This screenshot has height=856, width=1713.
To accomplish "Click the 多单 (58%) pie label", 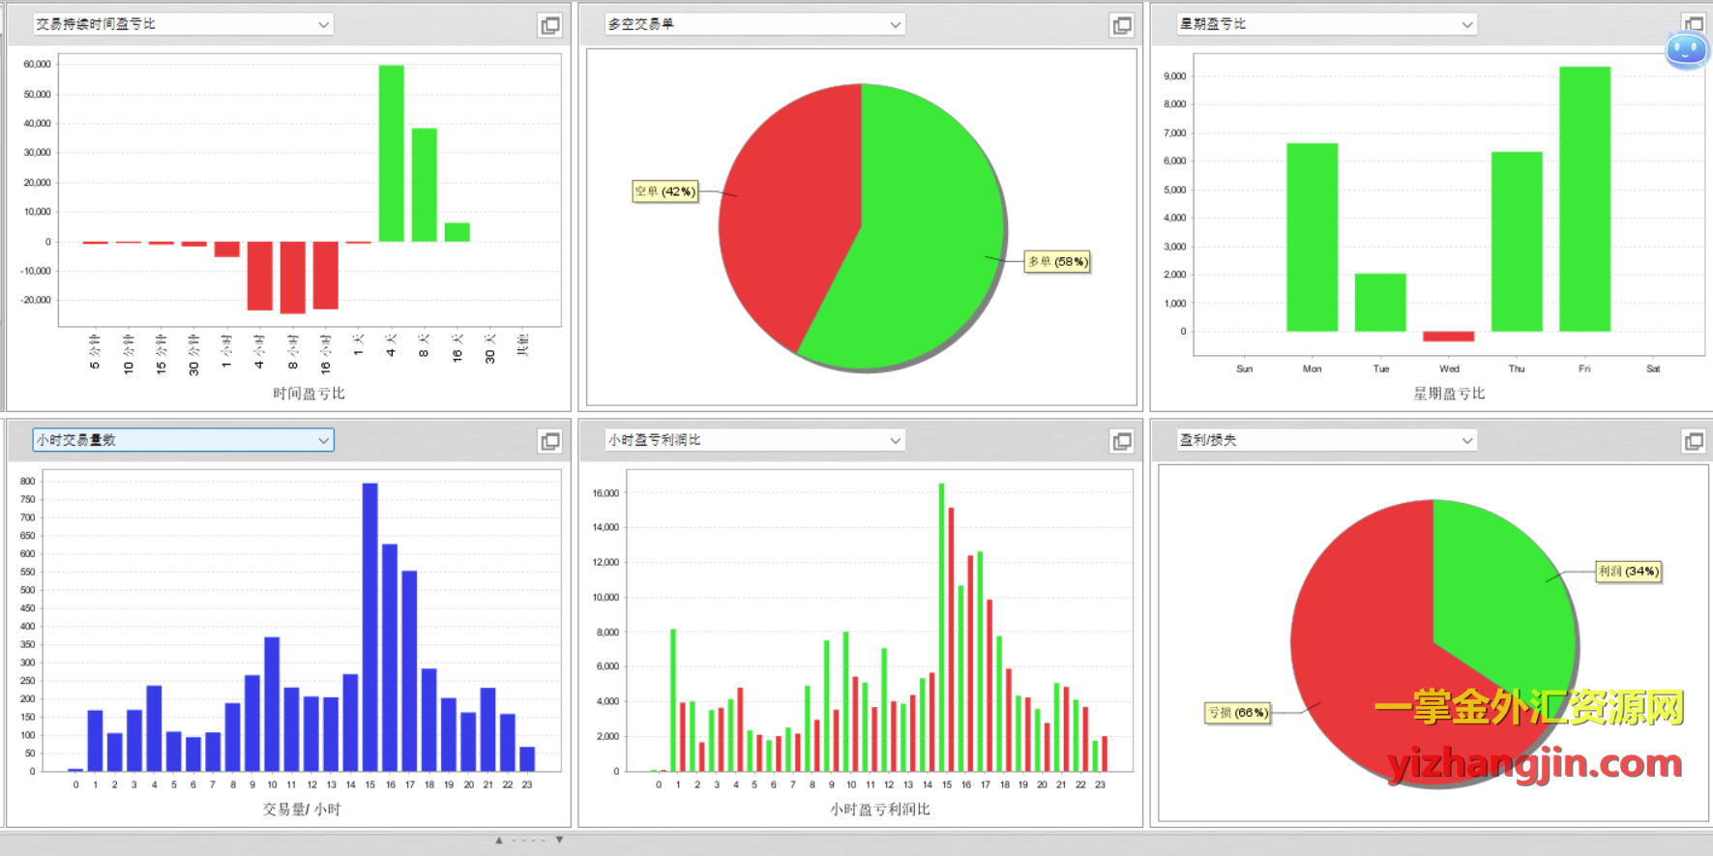I will [1057, 262].
